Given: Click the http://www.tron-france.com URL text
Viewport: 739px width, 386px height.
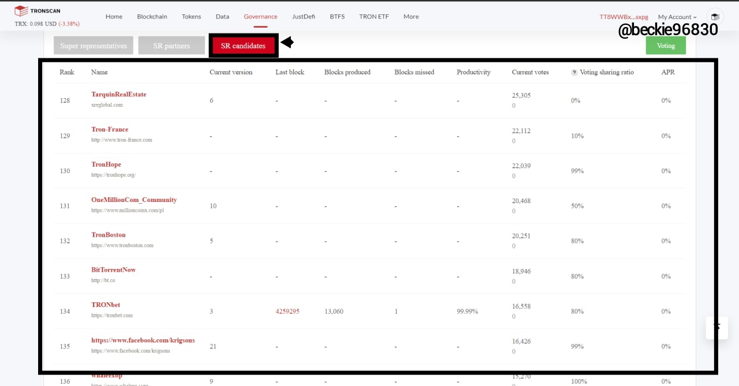Looking at the screenshot, I should pyautogui.click(x=122, y=140).
